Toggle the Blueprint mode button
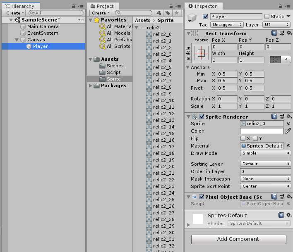Viewport: 293px width, 252px height. (x=275, y=59)
